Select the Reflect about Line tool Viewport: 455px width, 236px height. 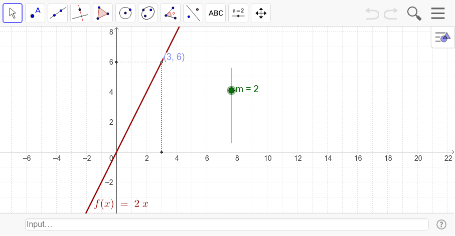point(193,13)
